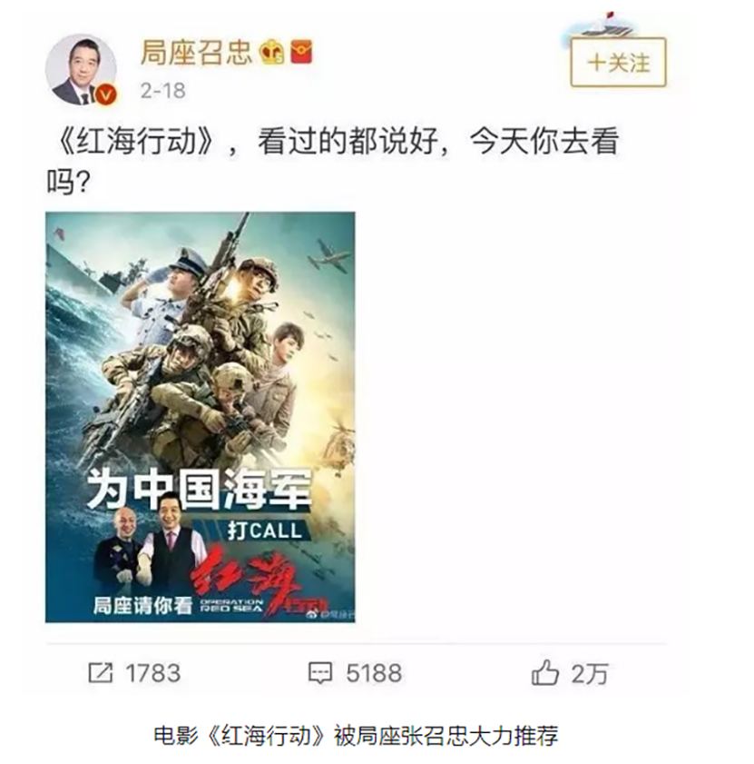This screenshot has width=754, height=764.
Task: Open the 局座召忠 profile avatar
Action: point(81,70)
